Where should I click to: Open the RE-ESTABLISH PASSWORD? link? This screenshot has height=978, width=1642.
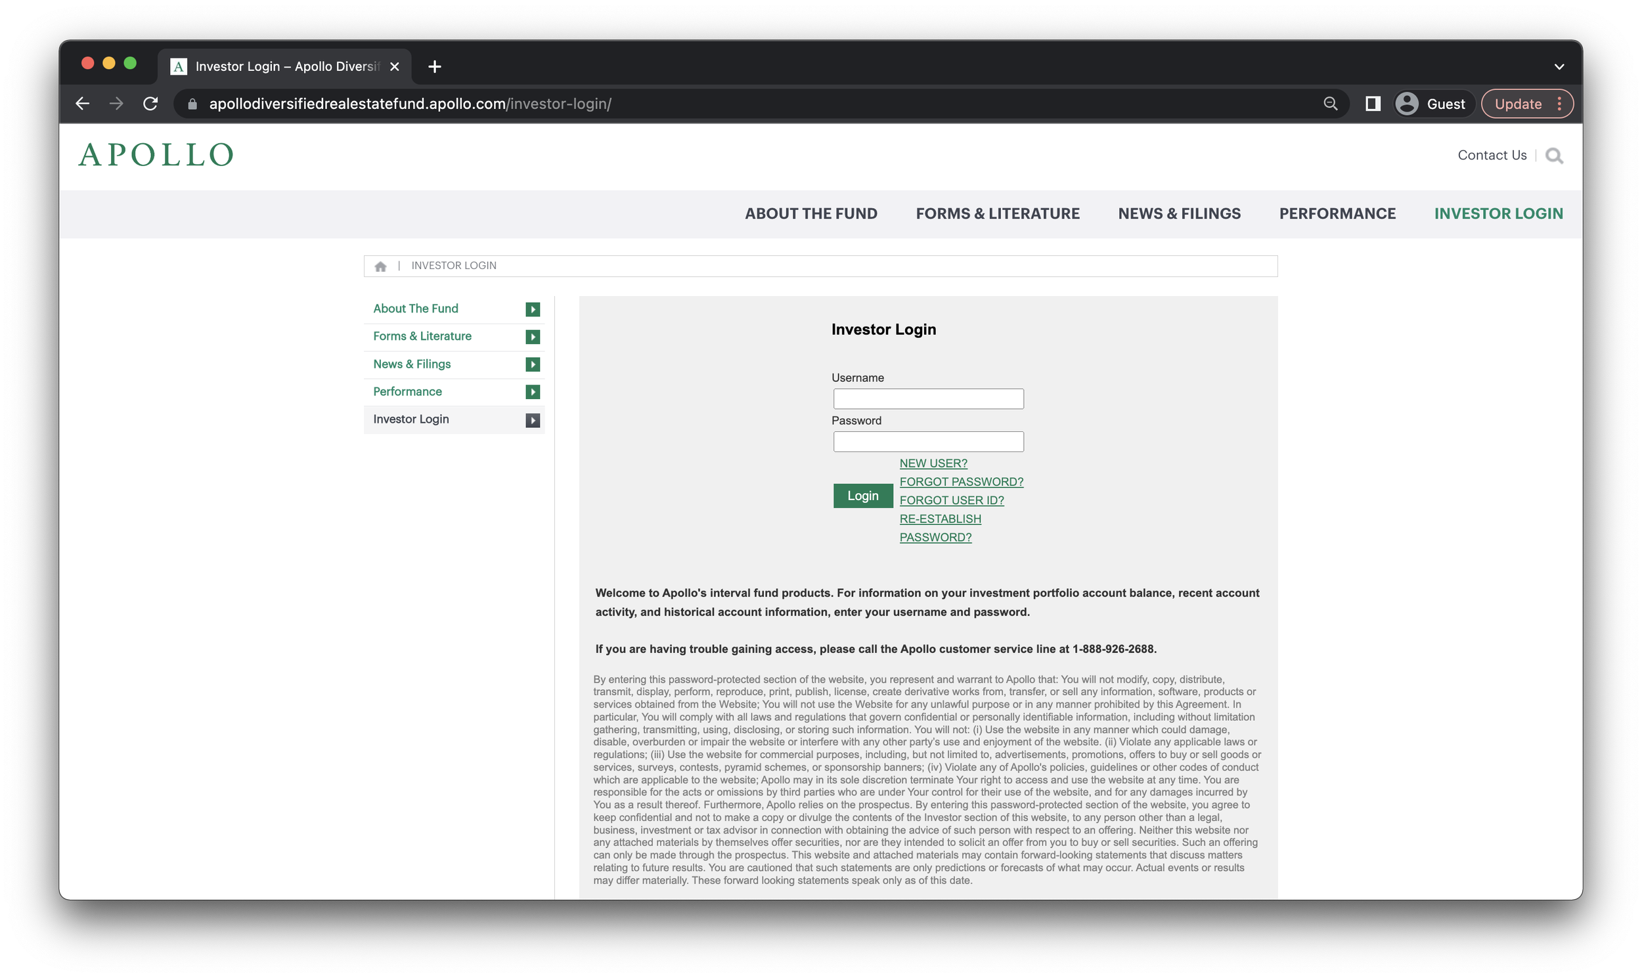[x=941, y=528]
